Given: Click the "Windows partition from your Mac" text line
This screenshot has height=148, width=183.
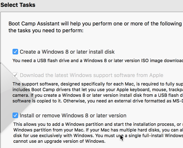Looking at the screenshot, I should 98,130.
